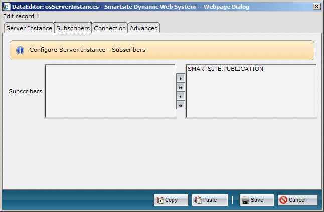
Task: Click inside the empty available subscribers list
Action: pyautogui.click(x=110, y=91)
